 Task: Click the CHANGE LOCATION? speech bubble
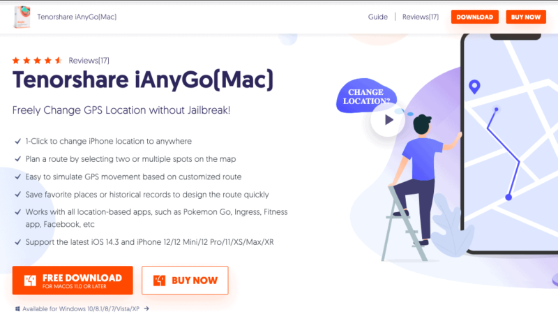click(366, 96)
